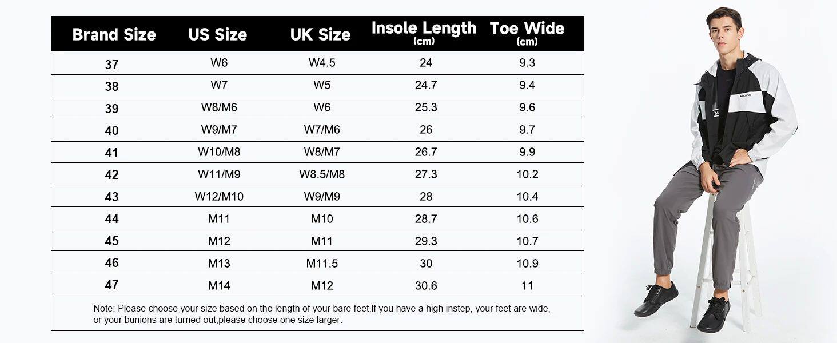This screenshot has width=837, height=343.
Task: Click insole length value 24.7
Action: coord(426,85)
